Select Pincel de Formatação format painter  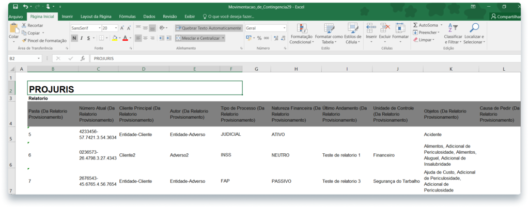coord(44,40)
